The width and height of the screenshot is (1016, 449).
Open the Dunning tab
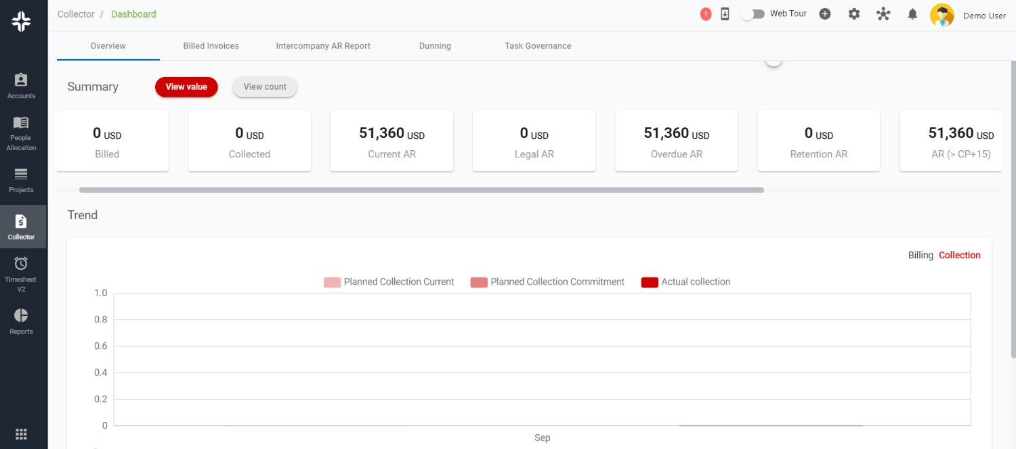pyautogui.click(x=435, y=46)
